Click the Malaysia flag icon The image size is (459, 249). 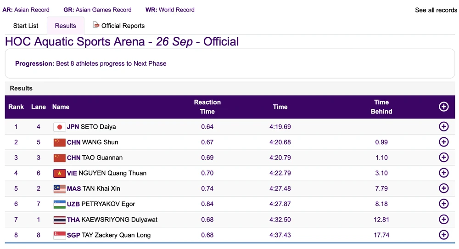coord(60,189)
